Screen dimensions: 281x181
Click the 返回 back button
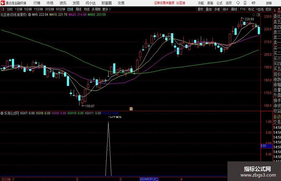click(268, 9)
